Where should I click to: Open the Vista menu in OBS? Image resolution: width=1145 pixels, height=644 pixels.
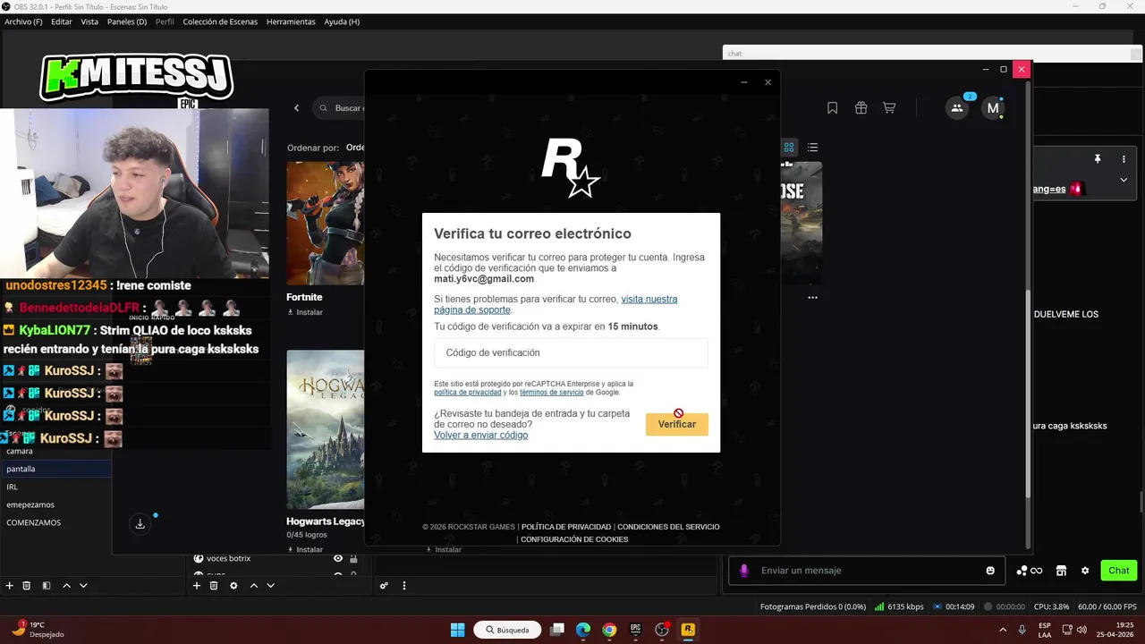(89, 21)
